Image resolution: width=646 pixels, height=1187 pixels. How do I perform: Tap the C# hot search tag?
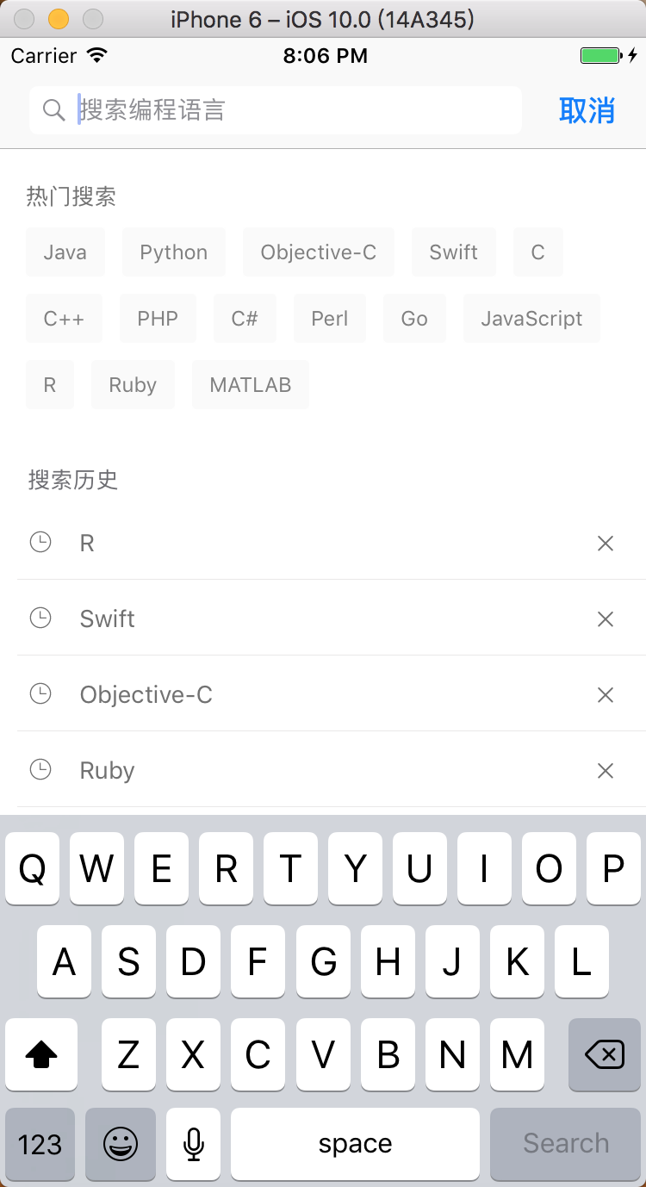point(245,319)
